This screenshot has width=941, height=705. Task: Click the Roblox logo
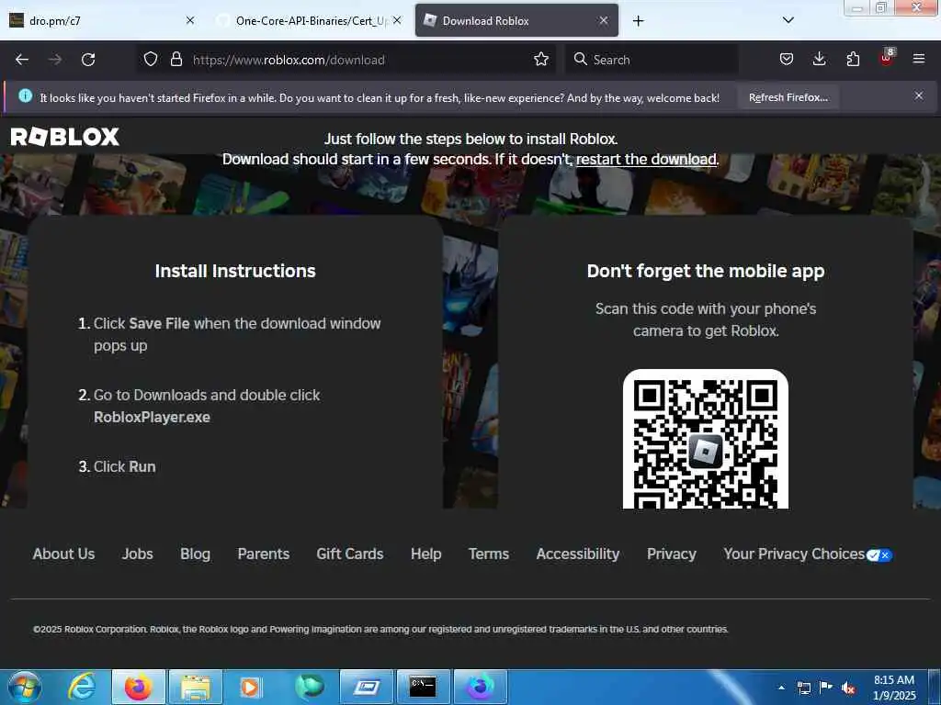pos(65,137)
